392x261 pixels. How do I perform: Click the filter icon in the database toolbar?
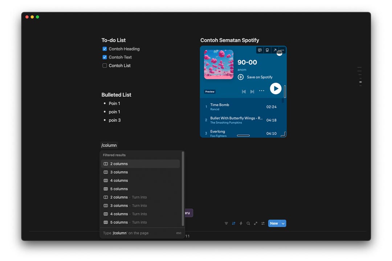pos(226,223)
